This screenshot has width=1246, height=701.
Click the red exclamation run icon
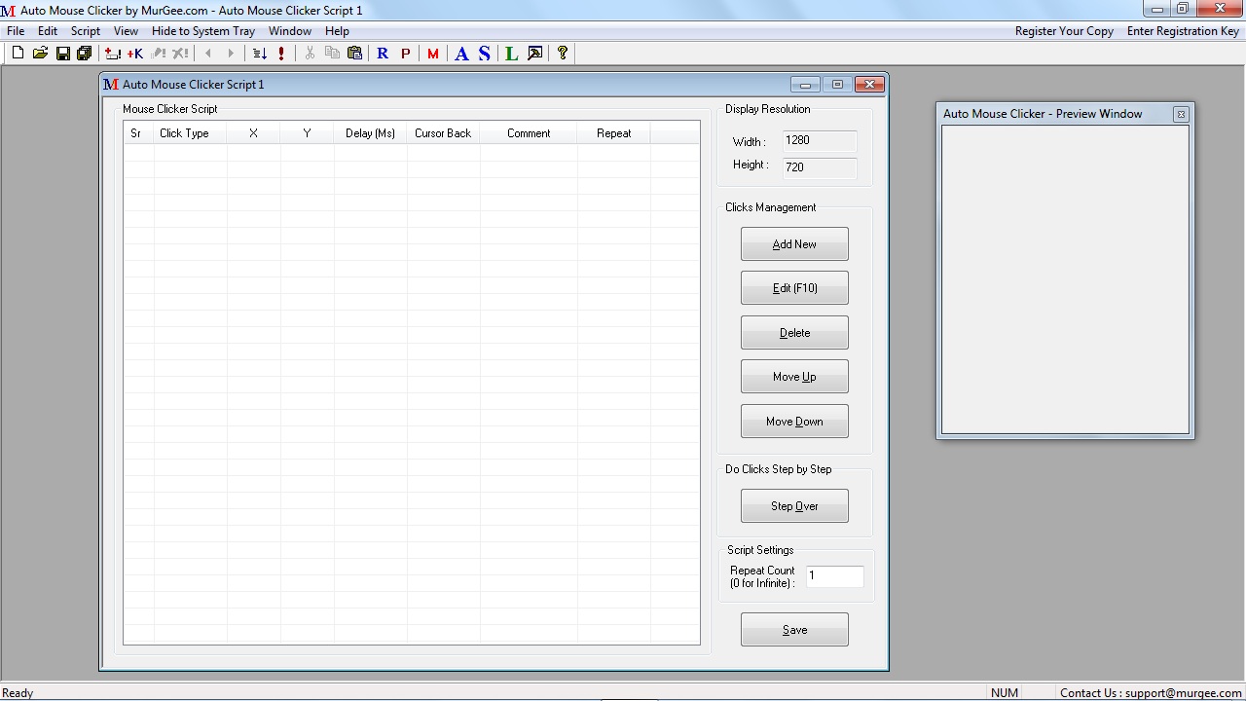click(281, 53)
